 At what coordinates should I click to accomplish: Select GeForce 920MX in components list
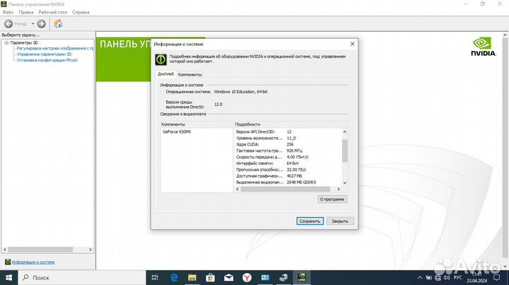tap(176, 132)
